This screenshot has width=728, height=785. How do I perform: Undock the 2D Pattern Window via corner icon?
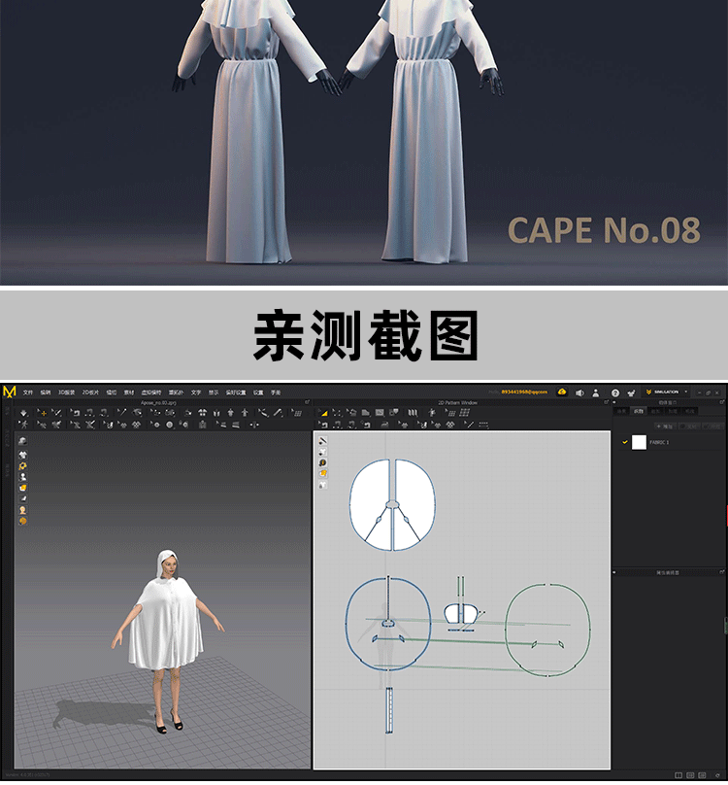point(606,401)
